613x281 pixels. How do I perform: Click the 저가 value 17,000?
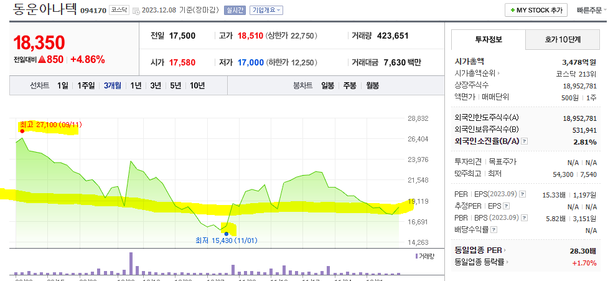pos(250,62)
